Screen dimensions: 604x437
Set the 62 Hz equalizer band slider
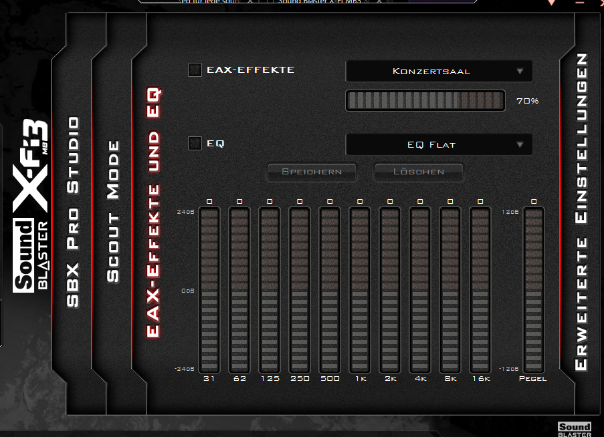pyautogui.click(x=239, y=290)
